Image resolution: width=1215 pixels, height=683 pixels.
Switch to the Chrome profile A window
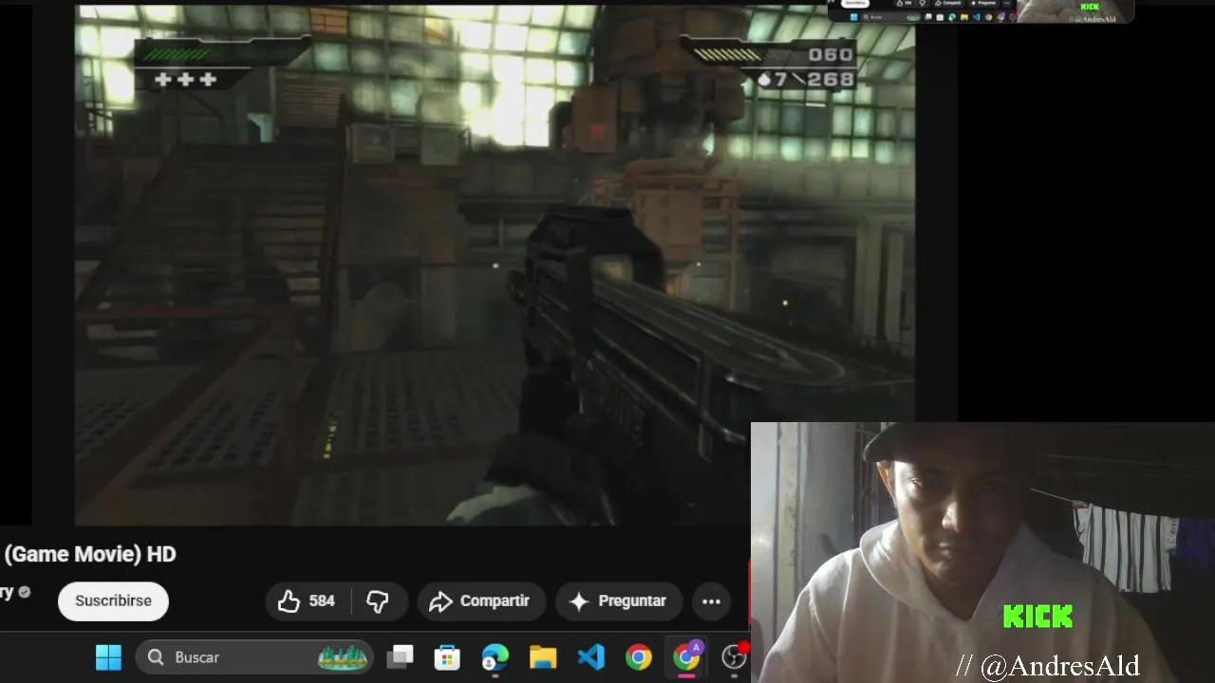click(686, 656)
